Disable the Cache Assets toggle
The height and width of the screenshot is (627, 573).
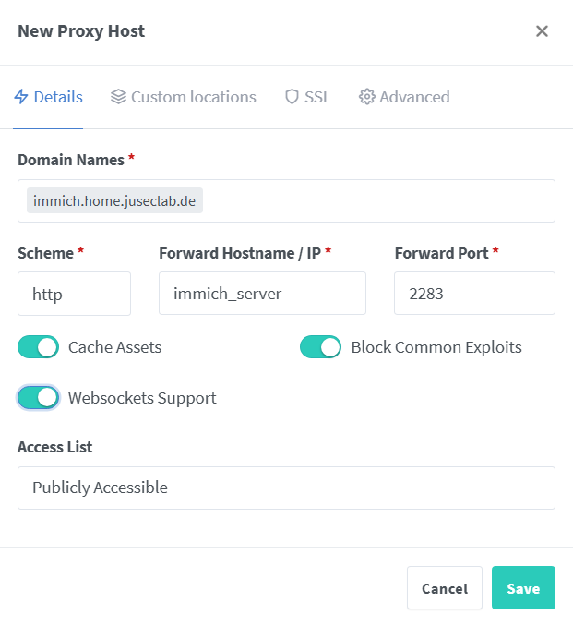click(39, 346)
